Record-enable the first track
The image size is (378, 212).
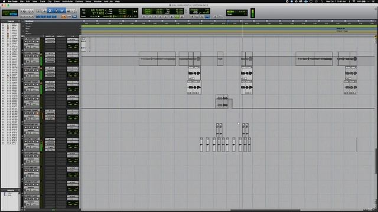pyautogui.click(x=26, y=42)
